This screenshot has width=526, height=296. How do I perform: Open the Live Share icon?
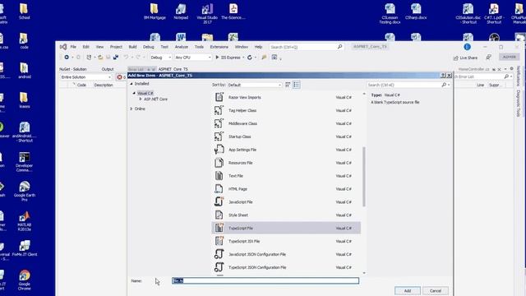point(456,58)
